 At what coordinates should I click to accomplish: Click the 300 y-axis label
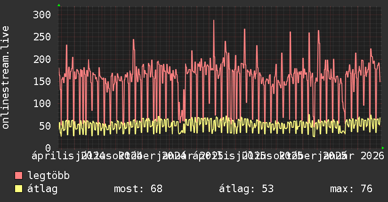pos(42,15)
